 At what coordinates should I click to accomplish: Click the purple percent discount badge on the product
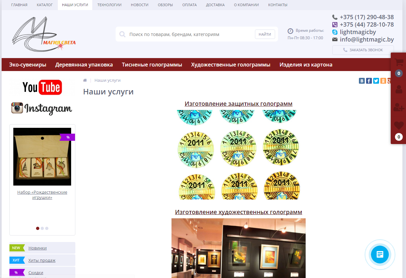pos(67,137)
